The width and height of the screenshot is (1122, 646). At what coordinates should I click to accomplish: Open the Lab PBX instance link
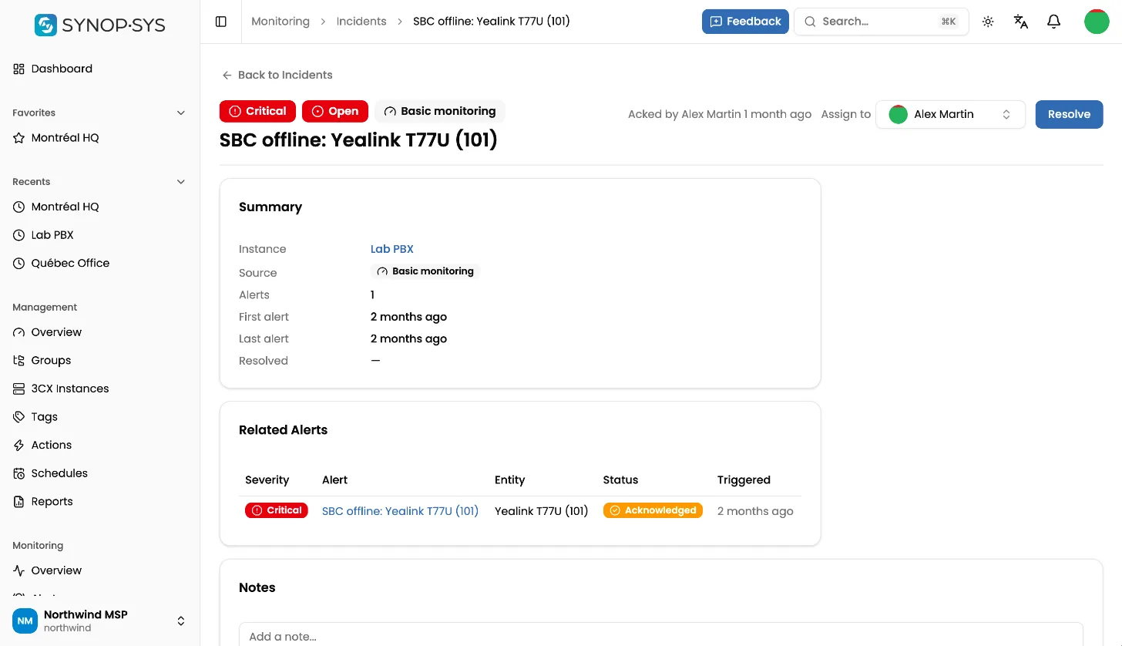[x=392, y=249]
